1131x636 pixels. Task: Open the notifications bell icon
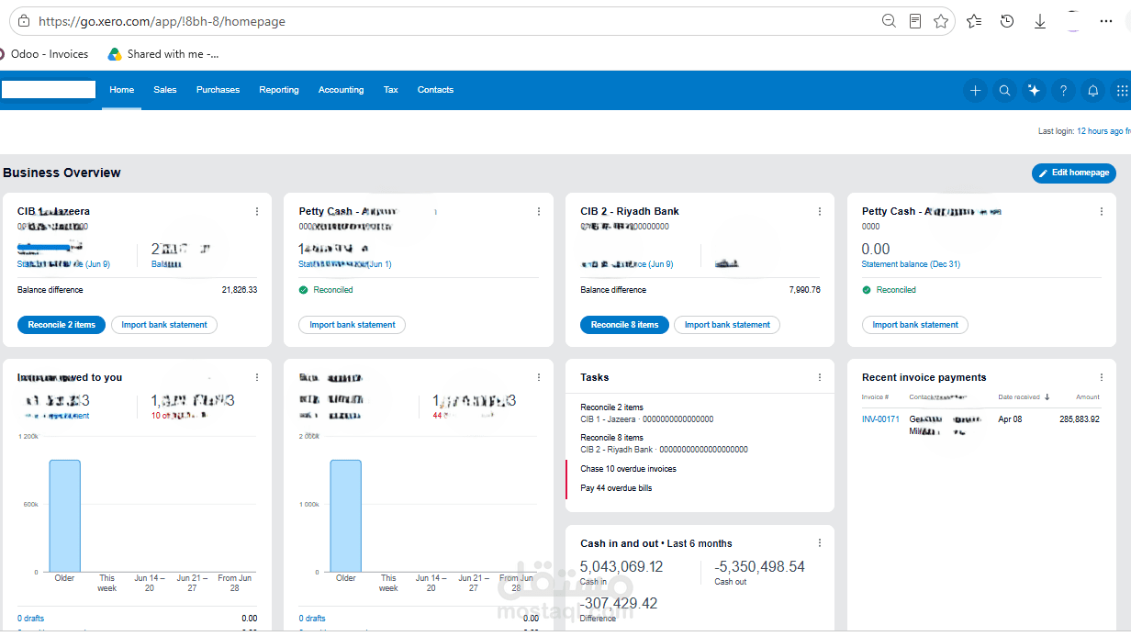point(1092,90)
